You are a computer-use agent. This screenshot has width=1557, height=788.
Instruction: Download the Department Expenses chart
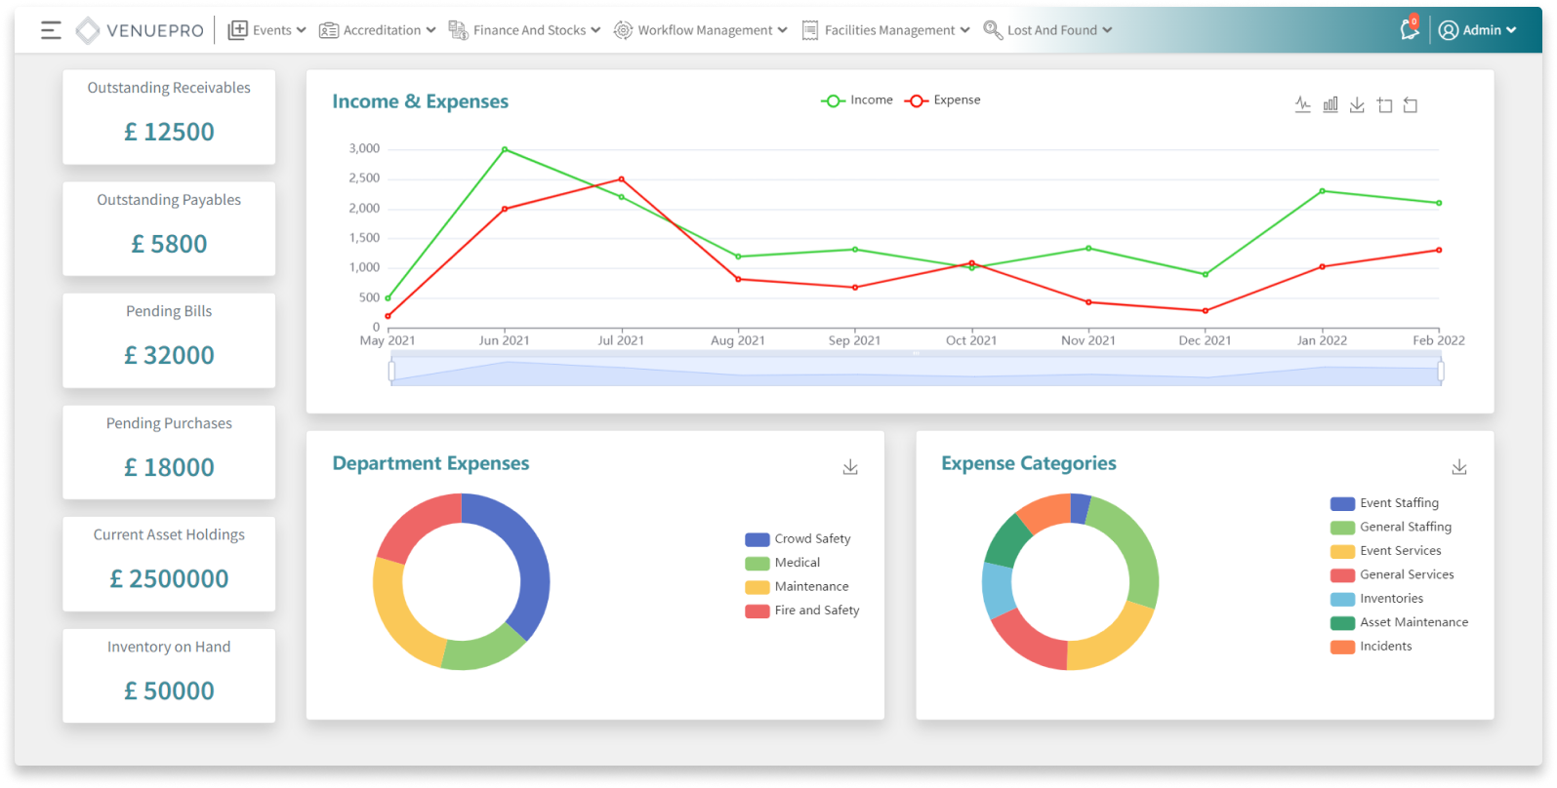[x=850, y=467]
